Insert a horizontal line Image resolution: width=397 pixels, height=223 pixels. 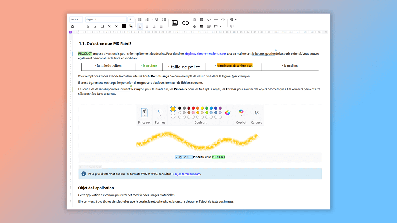216,19
